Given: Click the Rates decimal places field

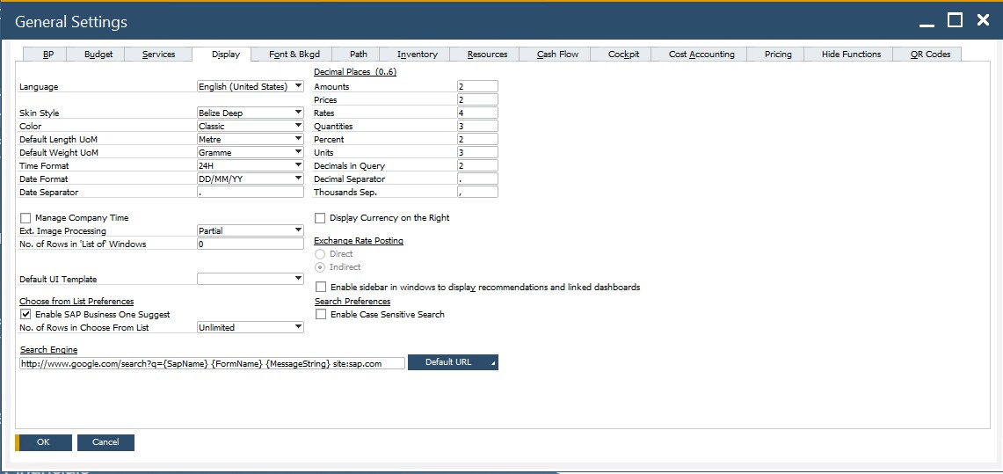Looking at the screenshot, I should coord(477,113).
